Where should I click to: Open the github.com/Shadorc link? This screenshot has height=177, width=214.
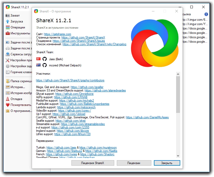pyautogui.click(x=97, y=154)
